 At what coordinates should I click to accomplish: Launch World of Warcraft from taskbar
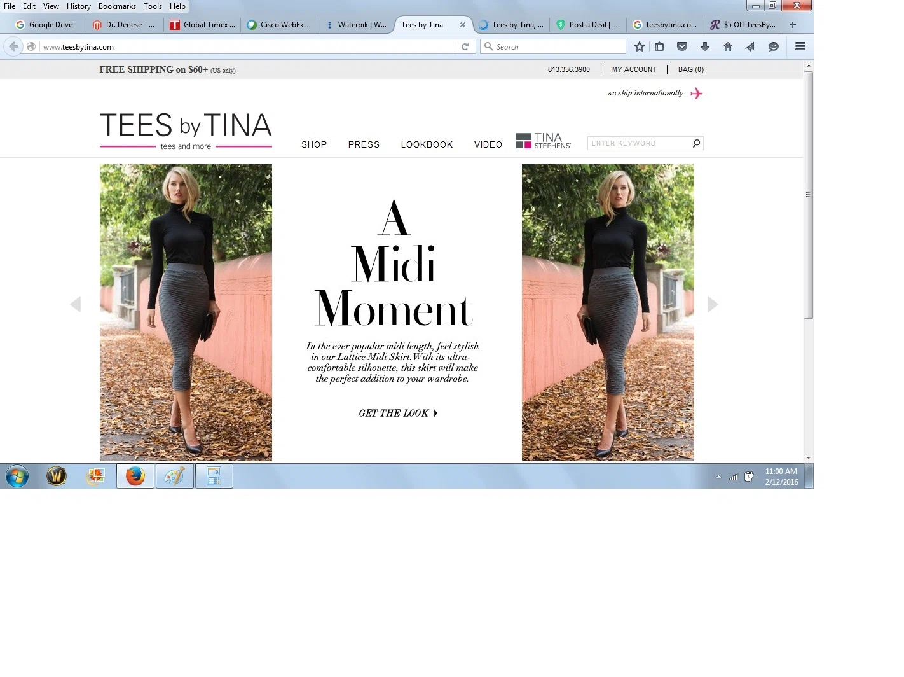pyautogui.click(x=57, y=476)
